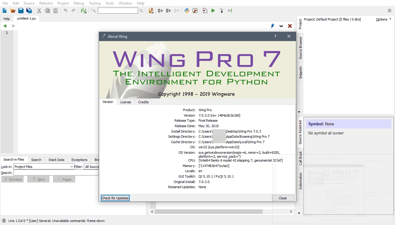Open the Source menu
395x225 pixels.
tap(29, 3)
